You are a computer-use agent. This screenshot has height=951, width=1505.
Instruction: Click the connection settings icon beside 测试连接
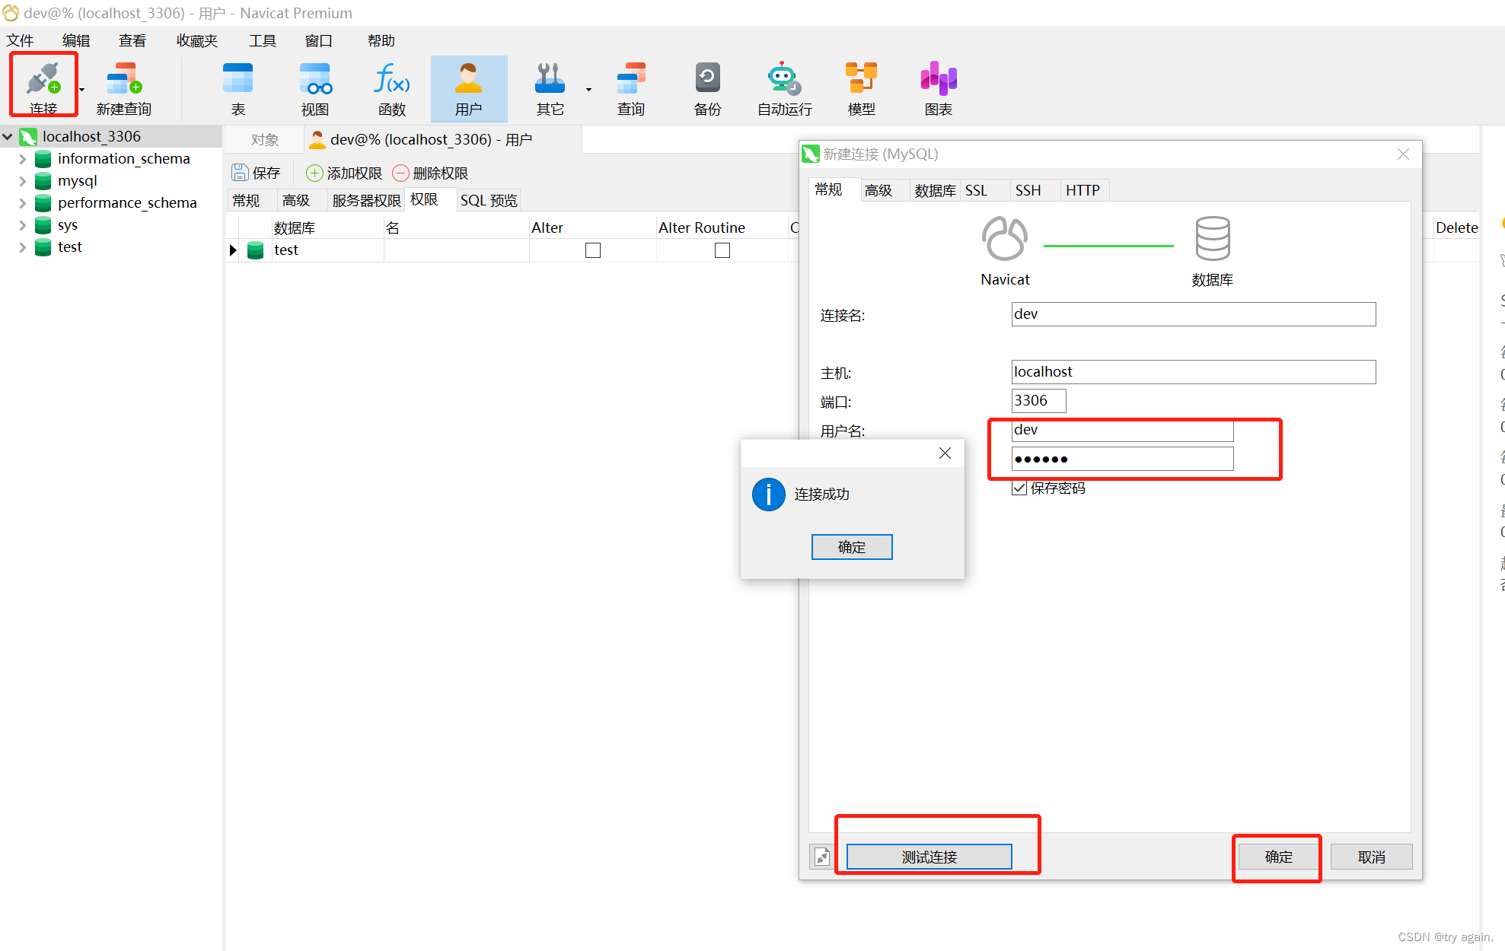tap(822, 857)
